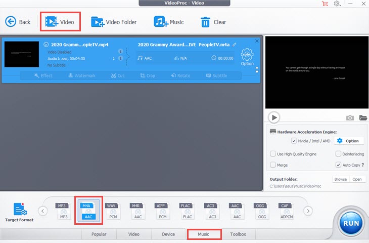
Task: Toggle Nvidia / Intel / AMD checkbox
Action: click(x=294, y=141)
